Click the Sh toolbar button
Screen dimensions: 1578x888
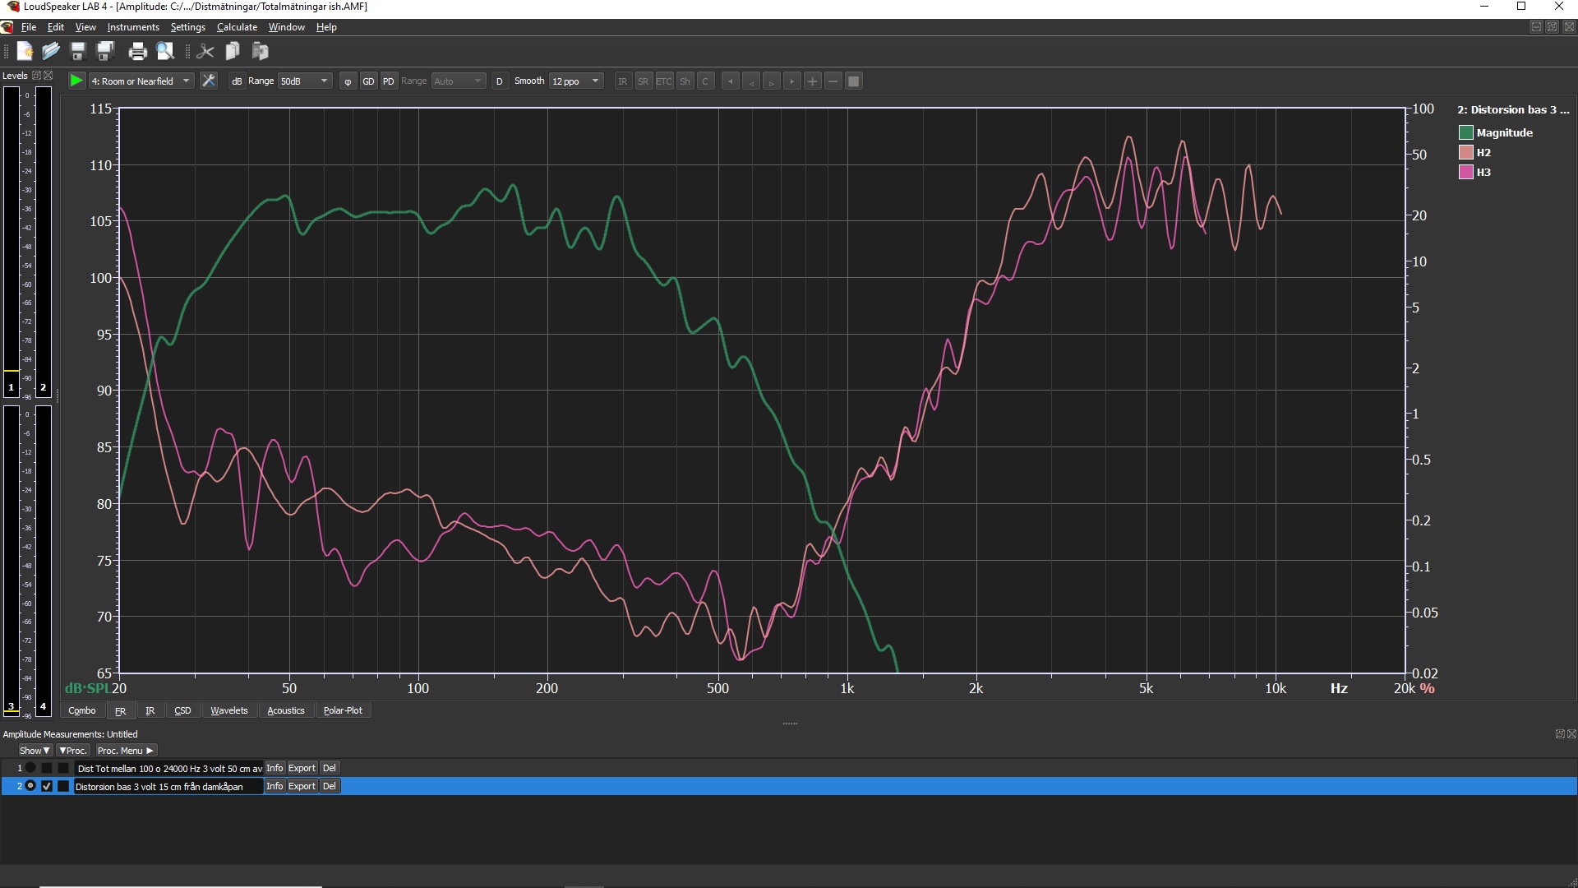685,81
